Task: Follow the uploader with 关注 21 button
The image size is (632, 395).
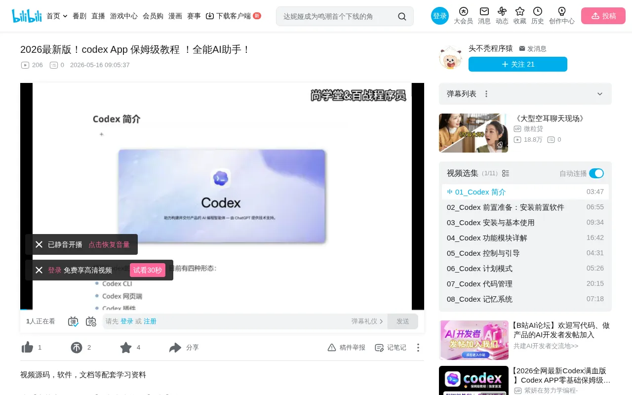Action: click(x=518, y=64)
